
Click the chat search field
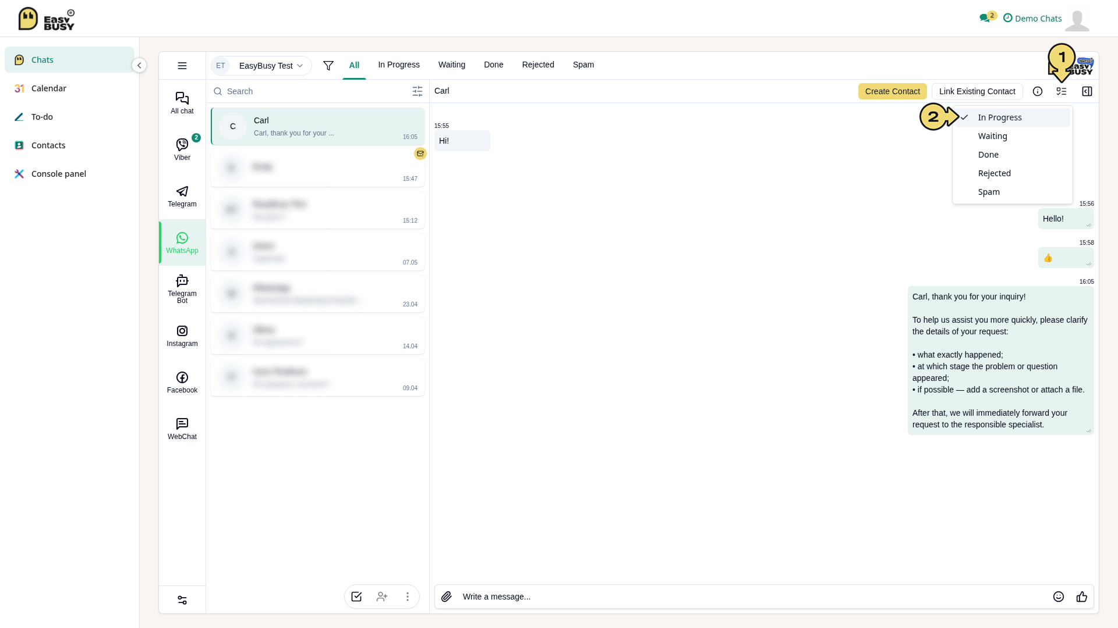point(311,91)
